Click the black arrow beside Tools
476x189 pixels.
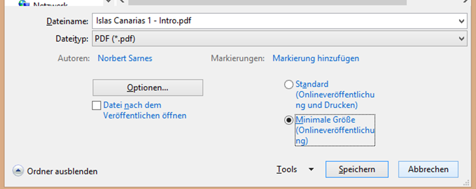311,170
